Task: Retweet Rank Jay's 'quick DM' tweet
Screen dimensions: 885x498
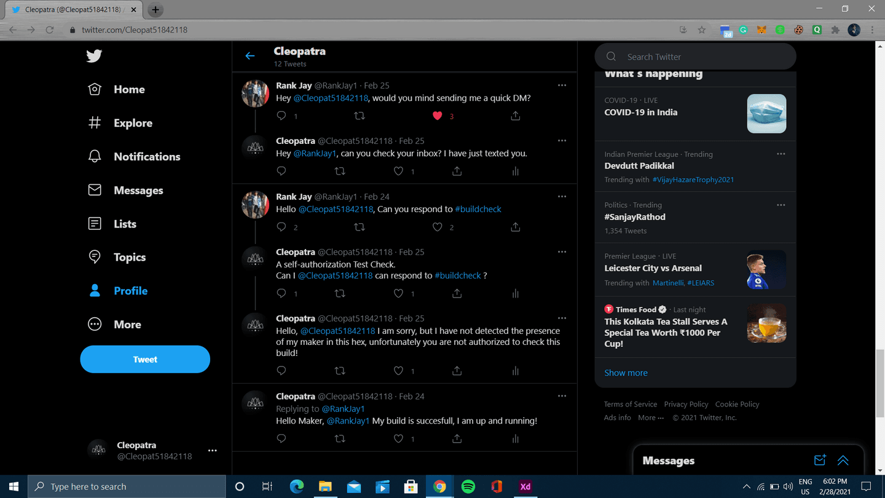Action: click(360, 116)
